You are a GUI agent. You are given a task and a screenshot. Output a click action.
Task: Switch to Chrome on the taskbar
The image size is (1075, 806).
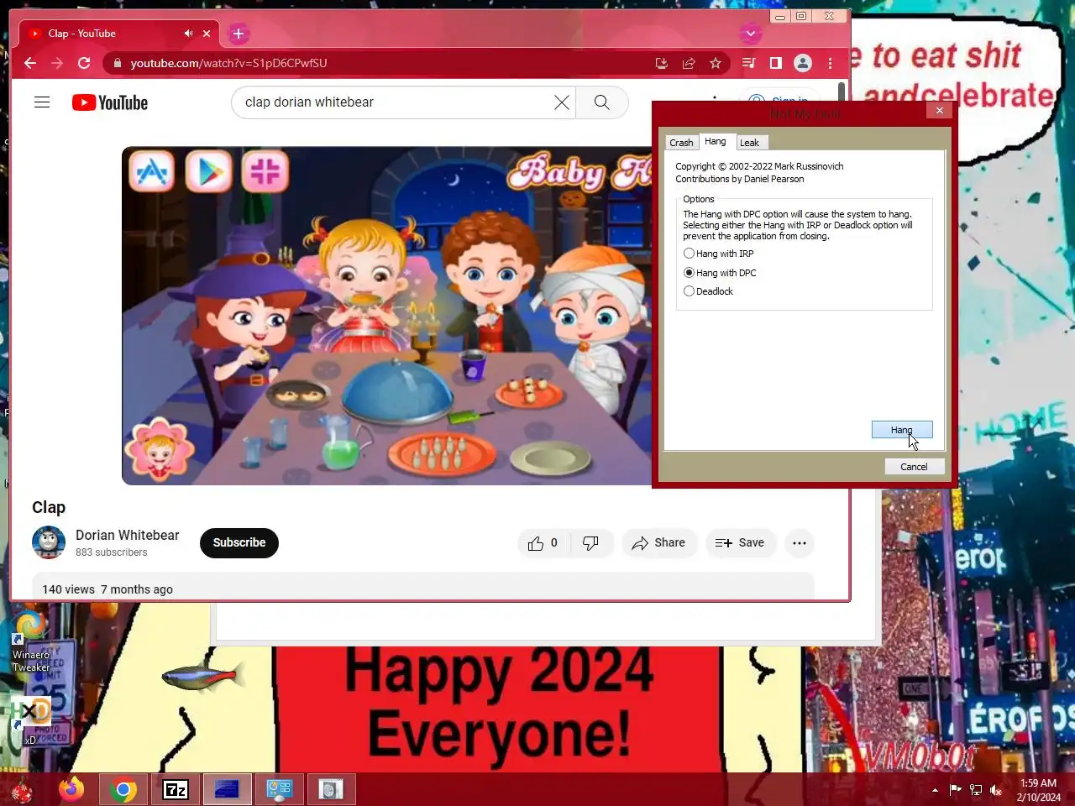pos(123,789)
